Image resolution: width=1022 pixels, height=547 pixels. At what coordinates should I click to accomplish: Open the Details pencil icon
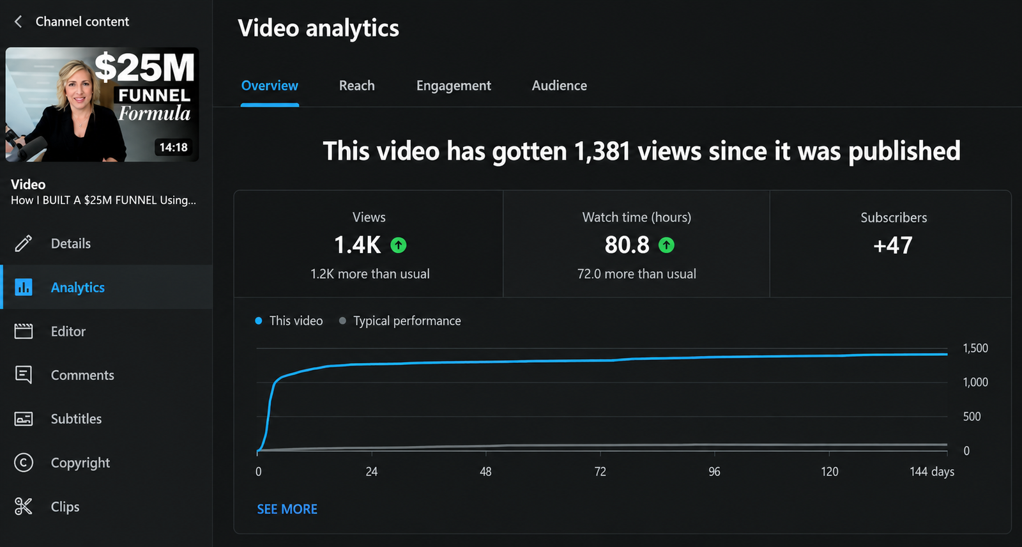tap(24, 243)
